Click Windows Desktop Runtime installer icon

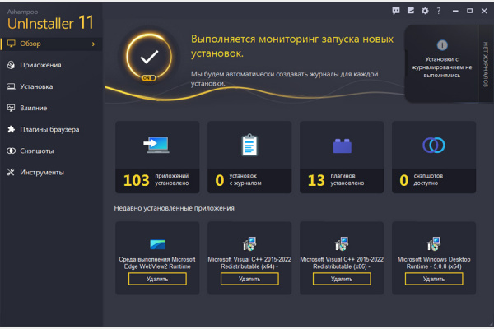[434, 244]
